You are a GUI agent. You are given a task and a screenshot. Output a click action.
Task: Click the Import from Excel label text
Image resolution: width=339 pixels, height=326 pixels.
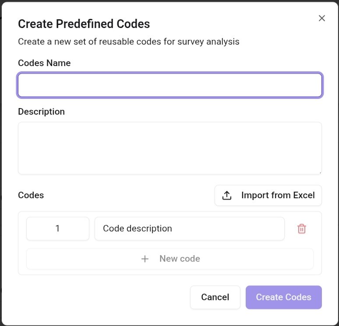click(278, 195)
